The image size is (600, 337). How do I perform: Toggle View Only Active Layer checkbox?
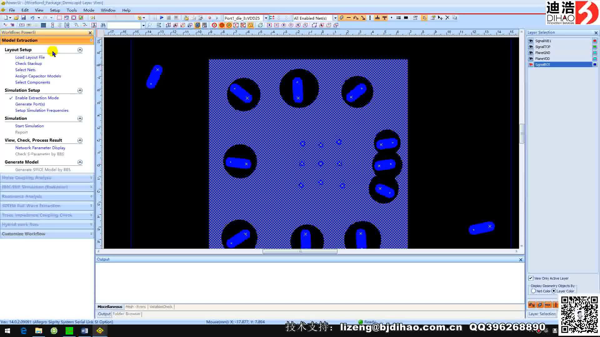pyautogui.click(x=531, y=278)
